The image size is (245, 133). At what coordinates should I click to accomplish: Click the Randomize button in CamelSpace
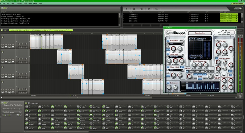(x=200, y=33)
